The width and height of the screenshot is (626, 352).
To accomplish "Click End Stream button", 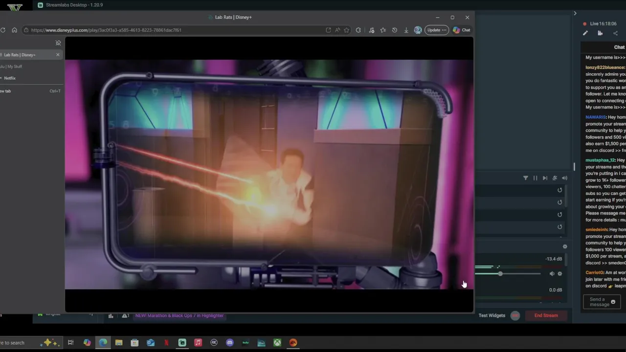I will point(546,315).
